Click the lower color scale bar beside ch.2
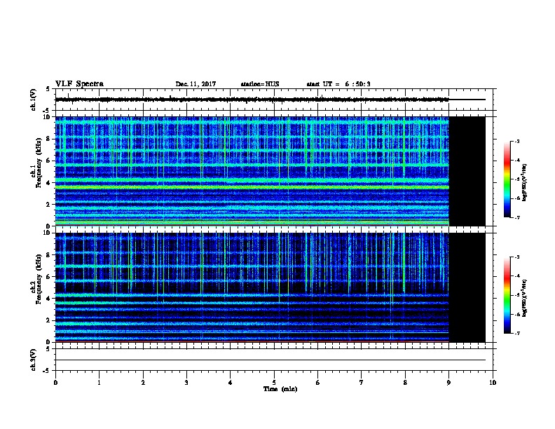This screenshot has width=555, height=429. click(507, 295)
